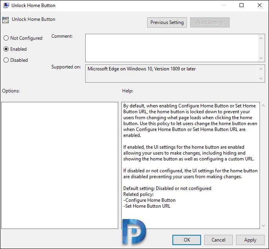The image size is (269, 249).
Task: Click the "Default setting: Disabled or not configured" text
Action: 167,188
